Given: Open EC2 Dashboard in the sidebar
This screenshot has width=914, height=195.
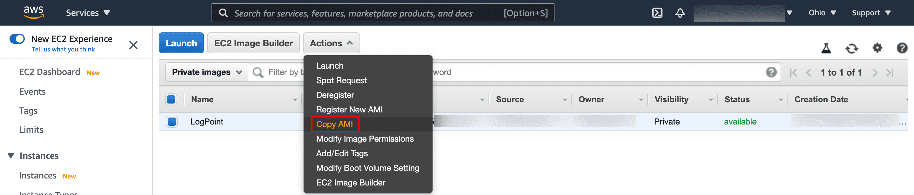Looking at the screenshot, I should click(x=49, y=72).
